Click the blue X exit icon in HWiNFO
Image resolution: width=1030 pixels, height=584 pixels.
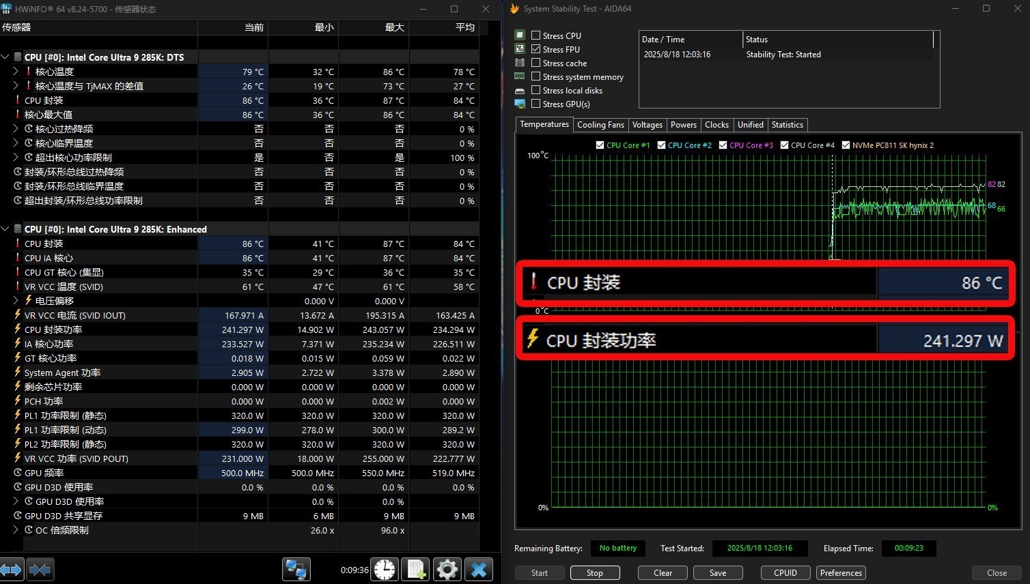click(478, 569)
